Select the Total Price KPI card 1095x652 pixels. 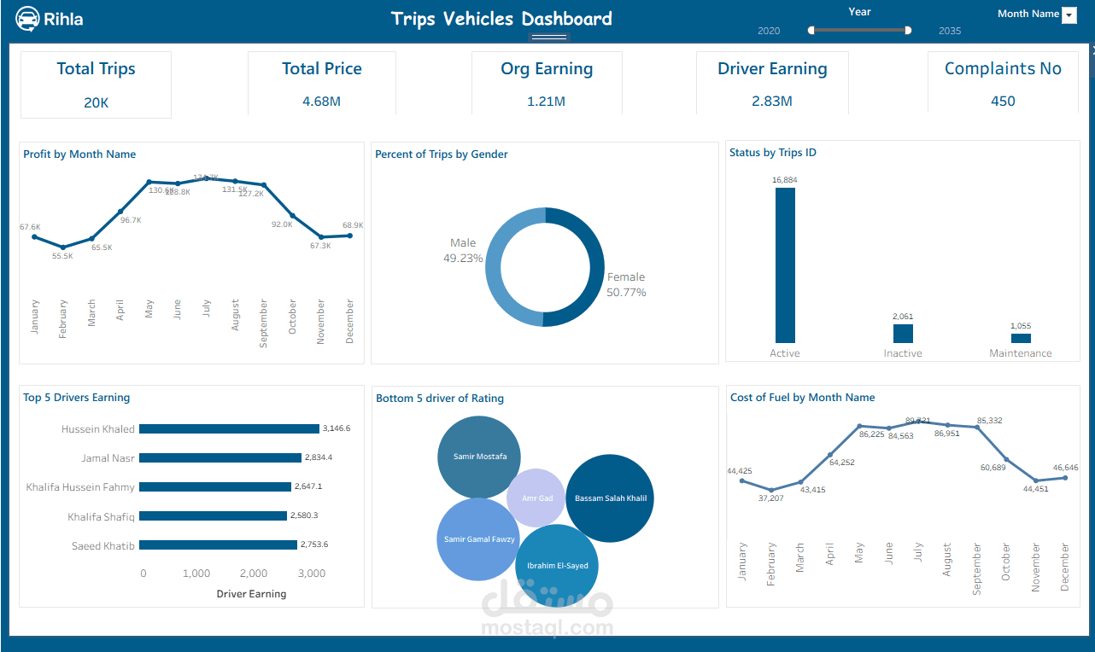[x=321, y=84]
